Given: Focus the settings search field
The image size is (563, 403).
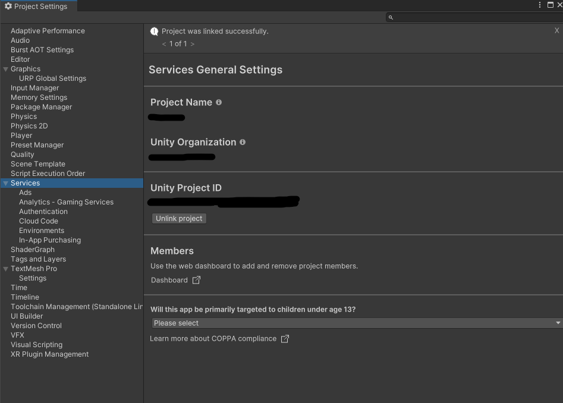Looking at the screenshot, I should 474,17.
